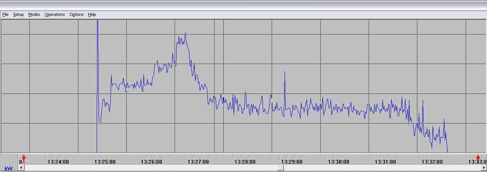Click the 13:25:00 time label

point(105,162)
